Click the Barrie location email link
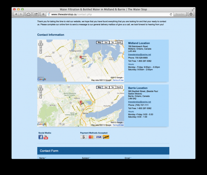 [139, 102]
